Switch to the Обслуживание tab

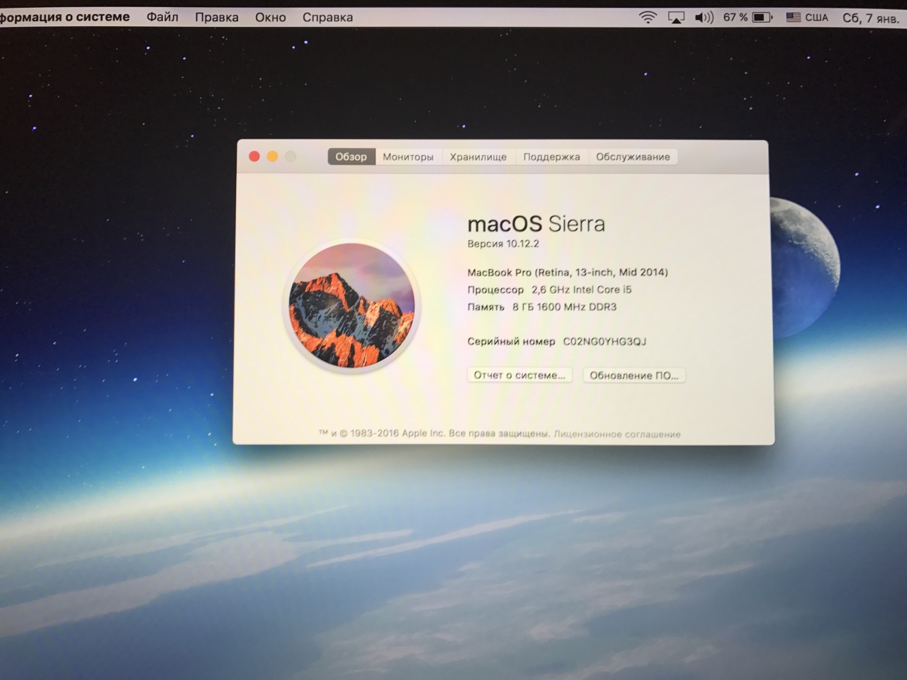point(633,157)
